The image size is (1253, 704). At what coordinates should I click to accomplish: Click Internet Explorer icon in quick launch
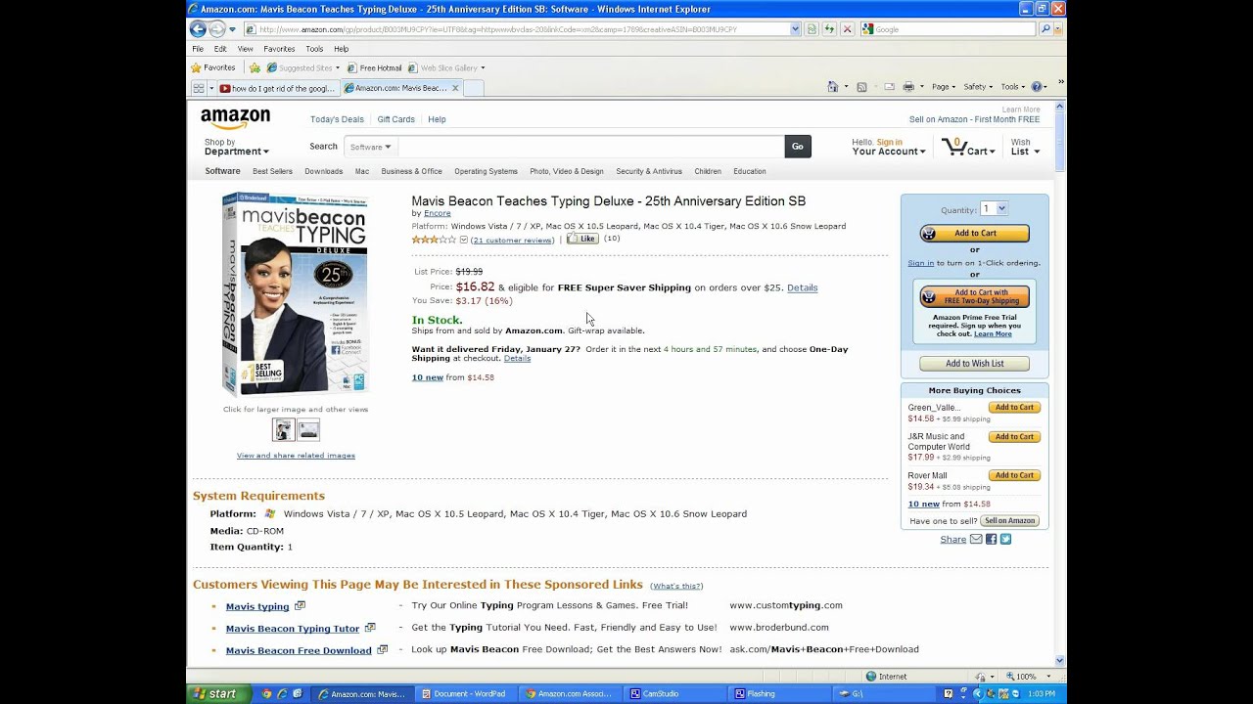click(x=282, y=694)
